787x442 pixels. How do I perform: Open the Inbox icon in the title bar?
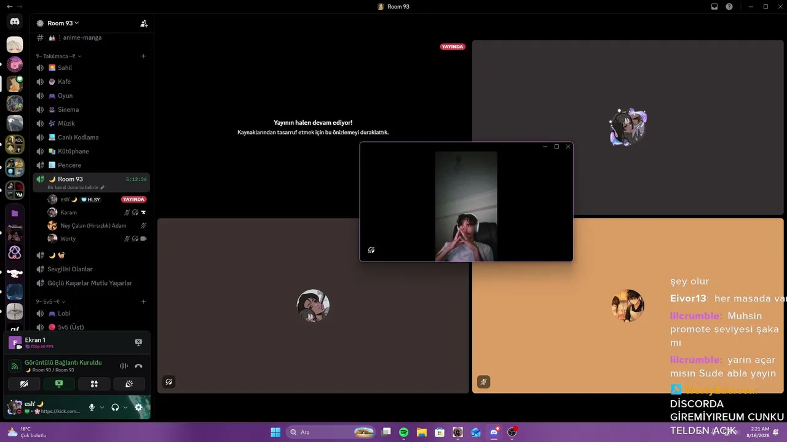[x=714, y=7]
